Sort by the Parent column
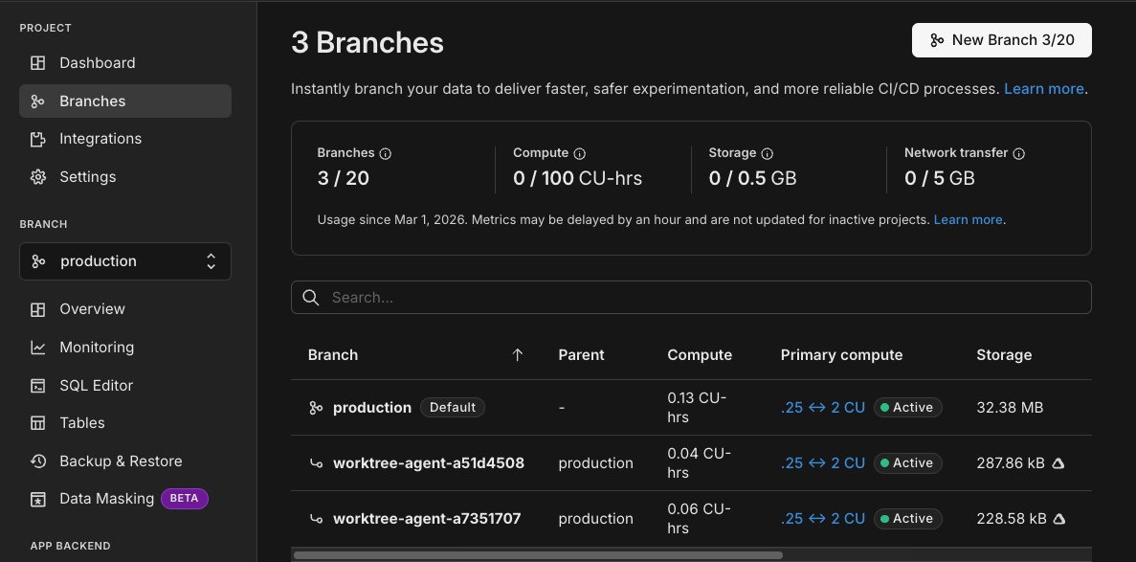The image size is (1136, 562). point(581,354)
